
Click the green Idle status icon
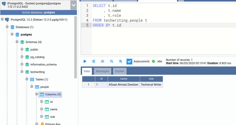(x=153, y=61)
